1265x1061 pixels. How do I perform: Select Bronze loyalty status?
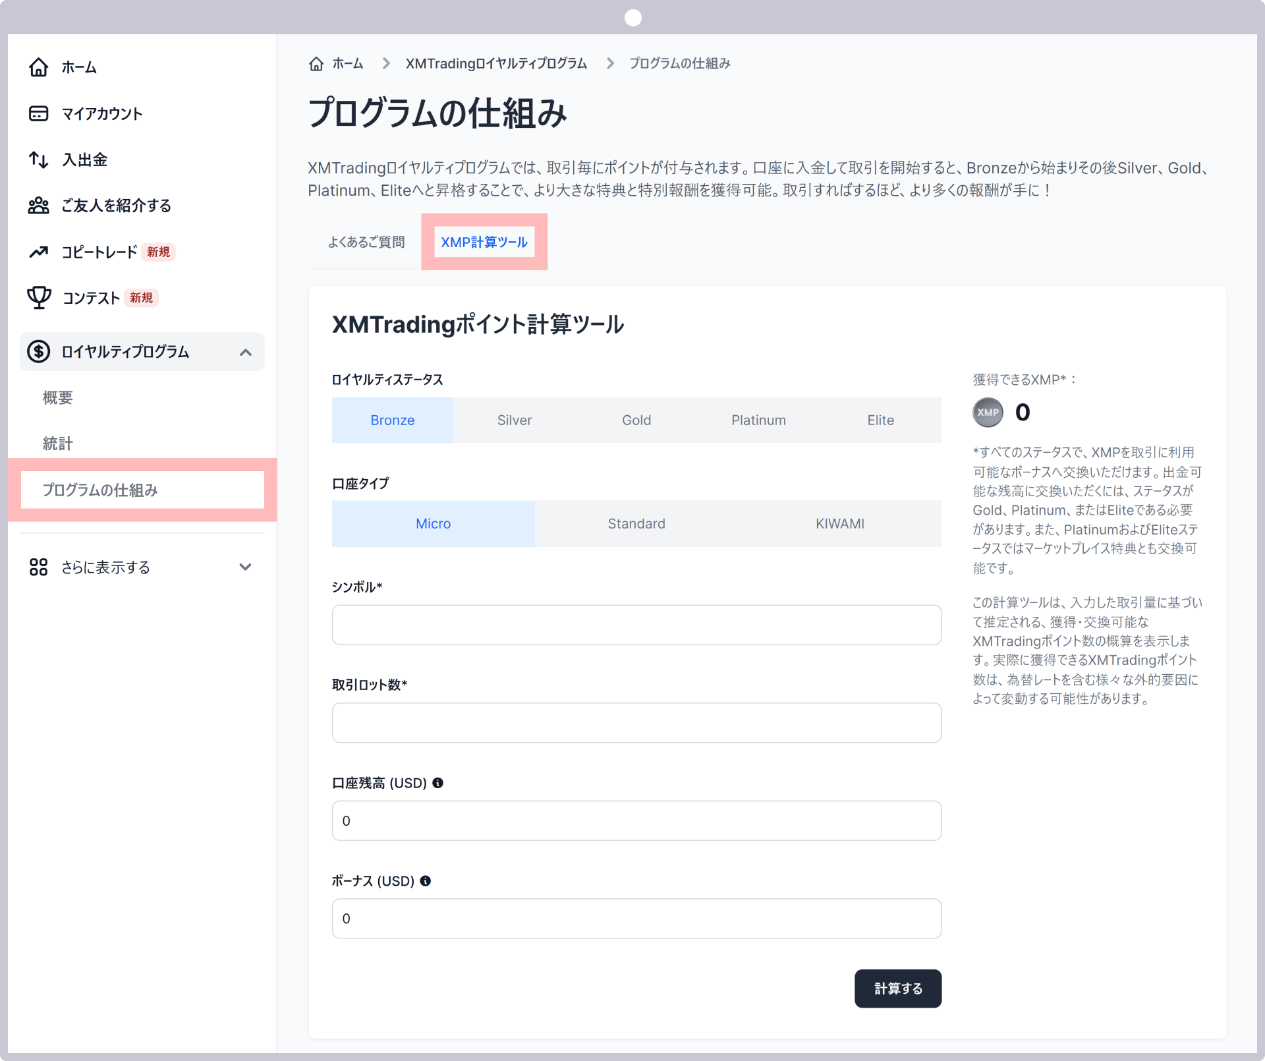click(x=393, y=420)
